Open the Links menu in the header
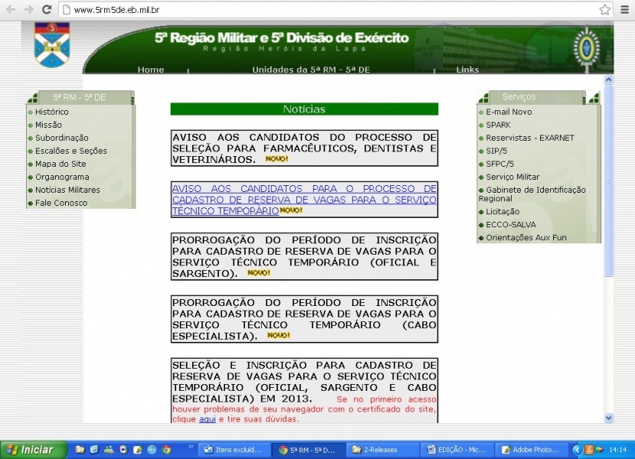The image size is (635, 459). coord(467,70)
